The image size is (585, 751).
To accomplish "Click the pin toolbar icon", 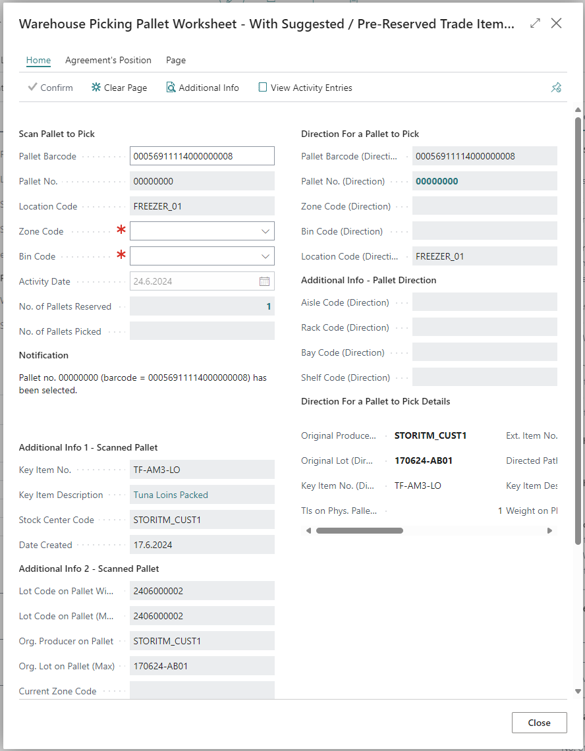I will tap(556, 88).
